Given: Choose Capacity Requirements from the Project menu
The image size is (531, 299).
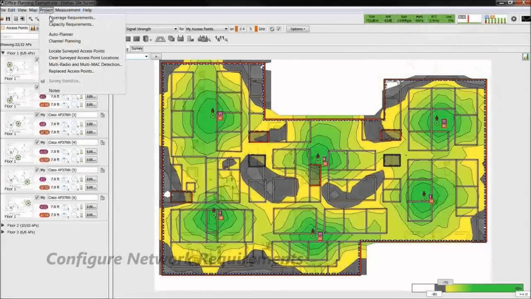Looking at the screenshot, I should (71, 24).
